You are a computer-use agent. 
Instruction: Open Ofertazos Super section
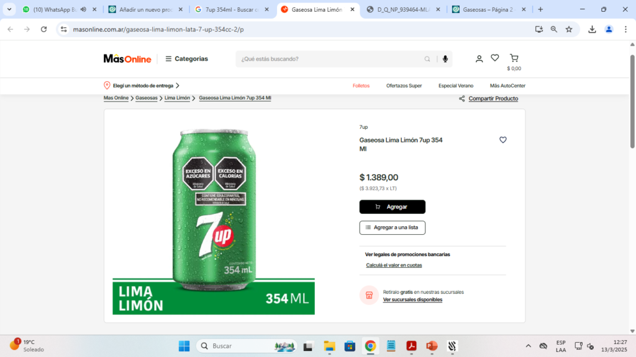click(x=404, y=86)
